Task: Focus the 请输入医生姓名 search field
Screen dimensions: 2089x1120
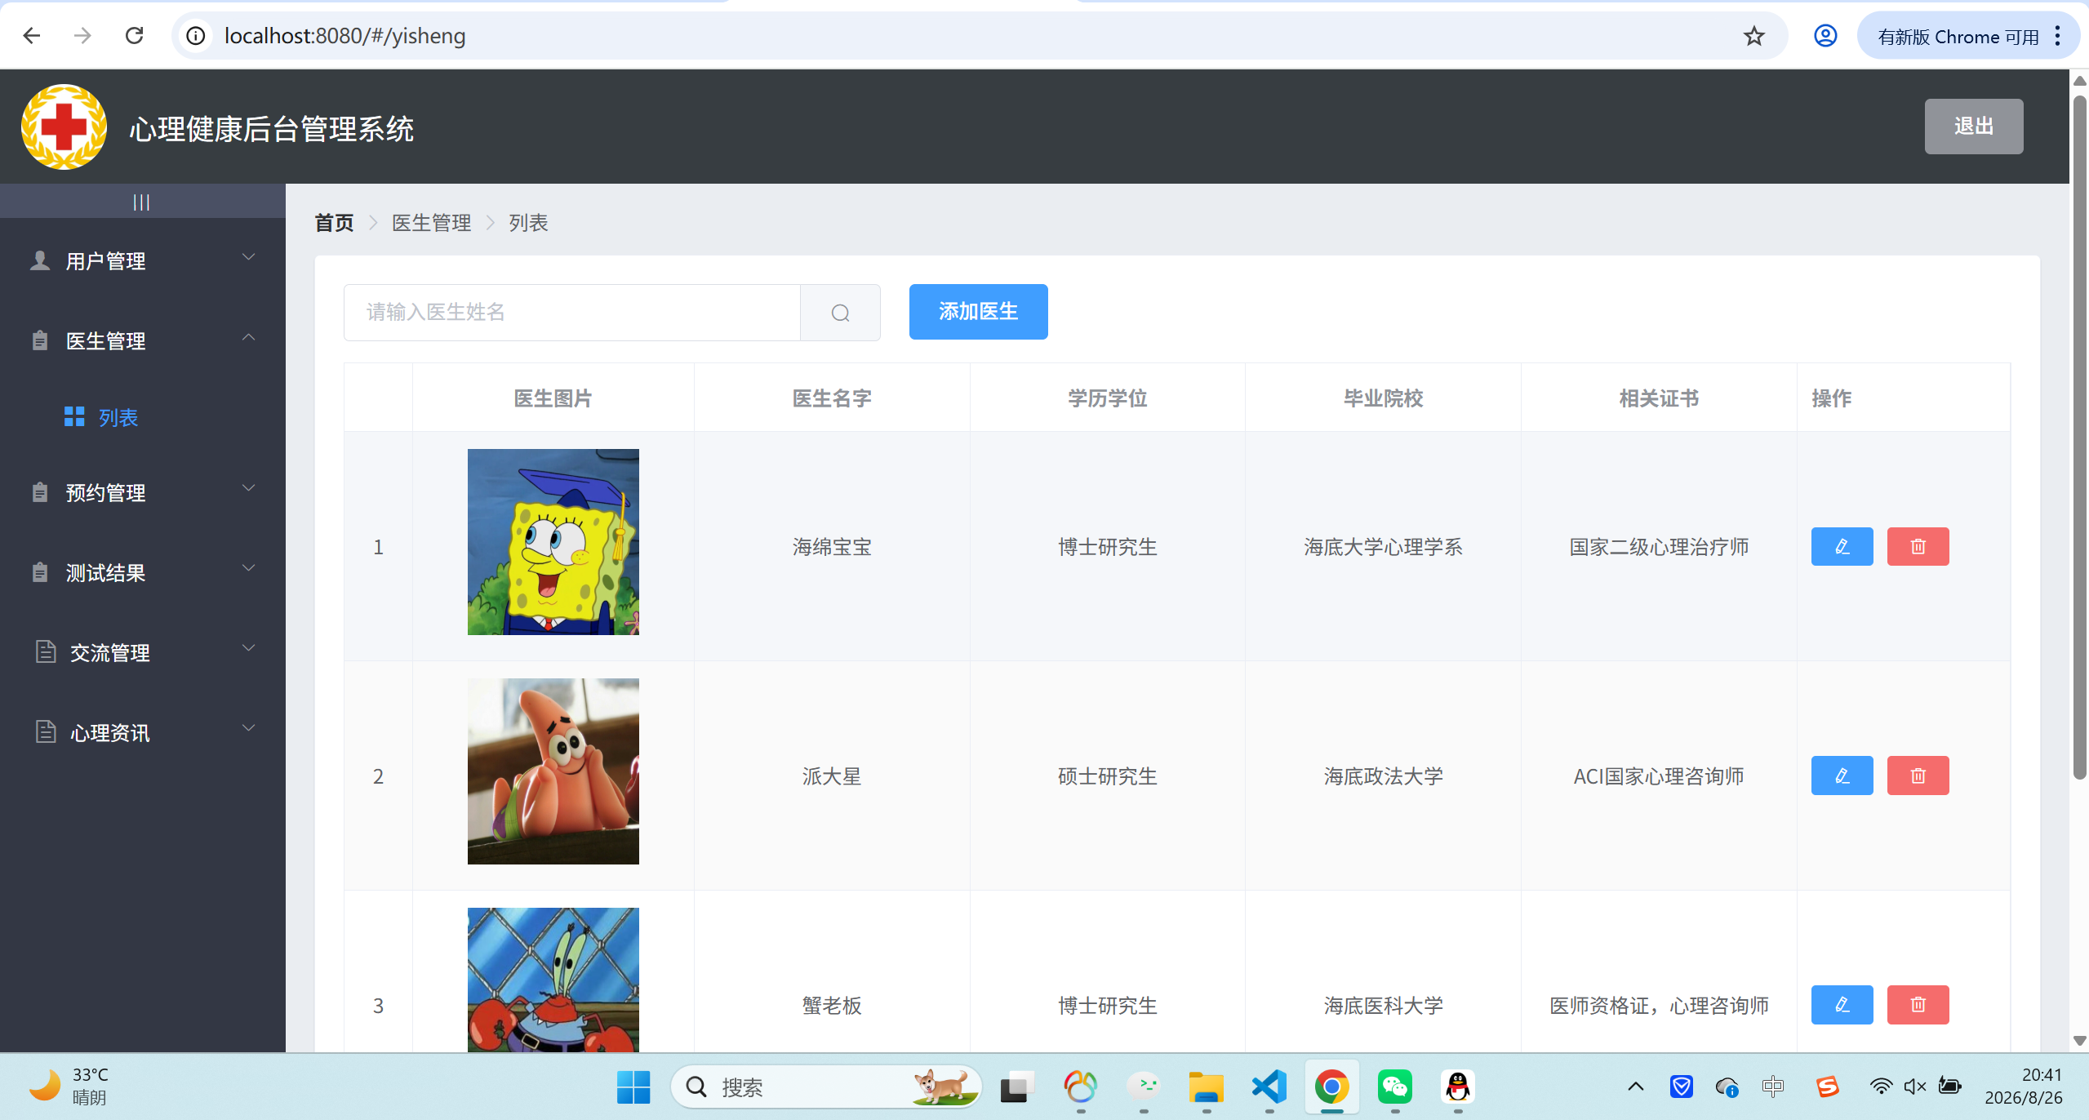Action: coord(572,313)
